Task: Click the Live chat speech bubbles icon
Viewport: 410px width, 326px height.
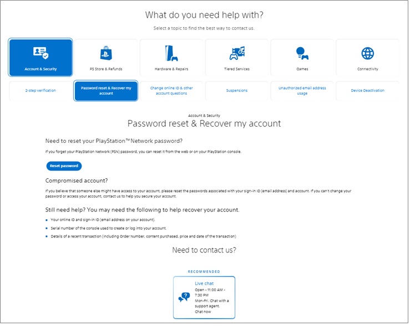Action: (x=184, y=297)
